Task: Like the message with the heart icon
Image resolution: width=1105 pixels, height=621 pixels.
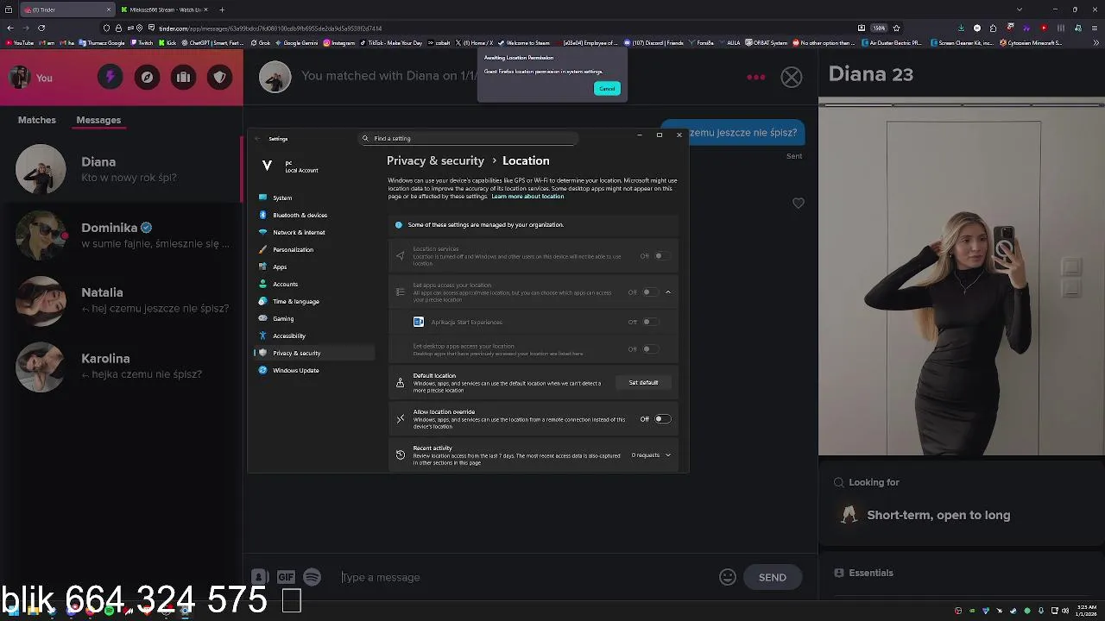Action: (799, 204)
